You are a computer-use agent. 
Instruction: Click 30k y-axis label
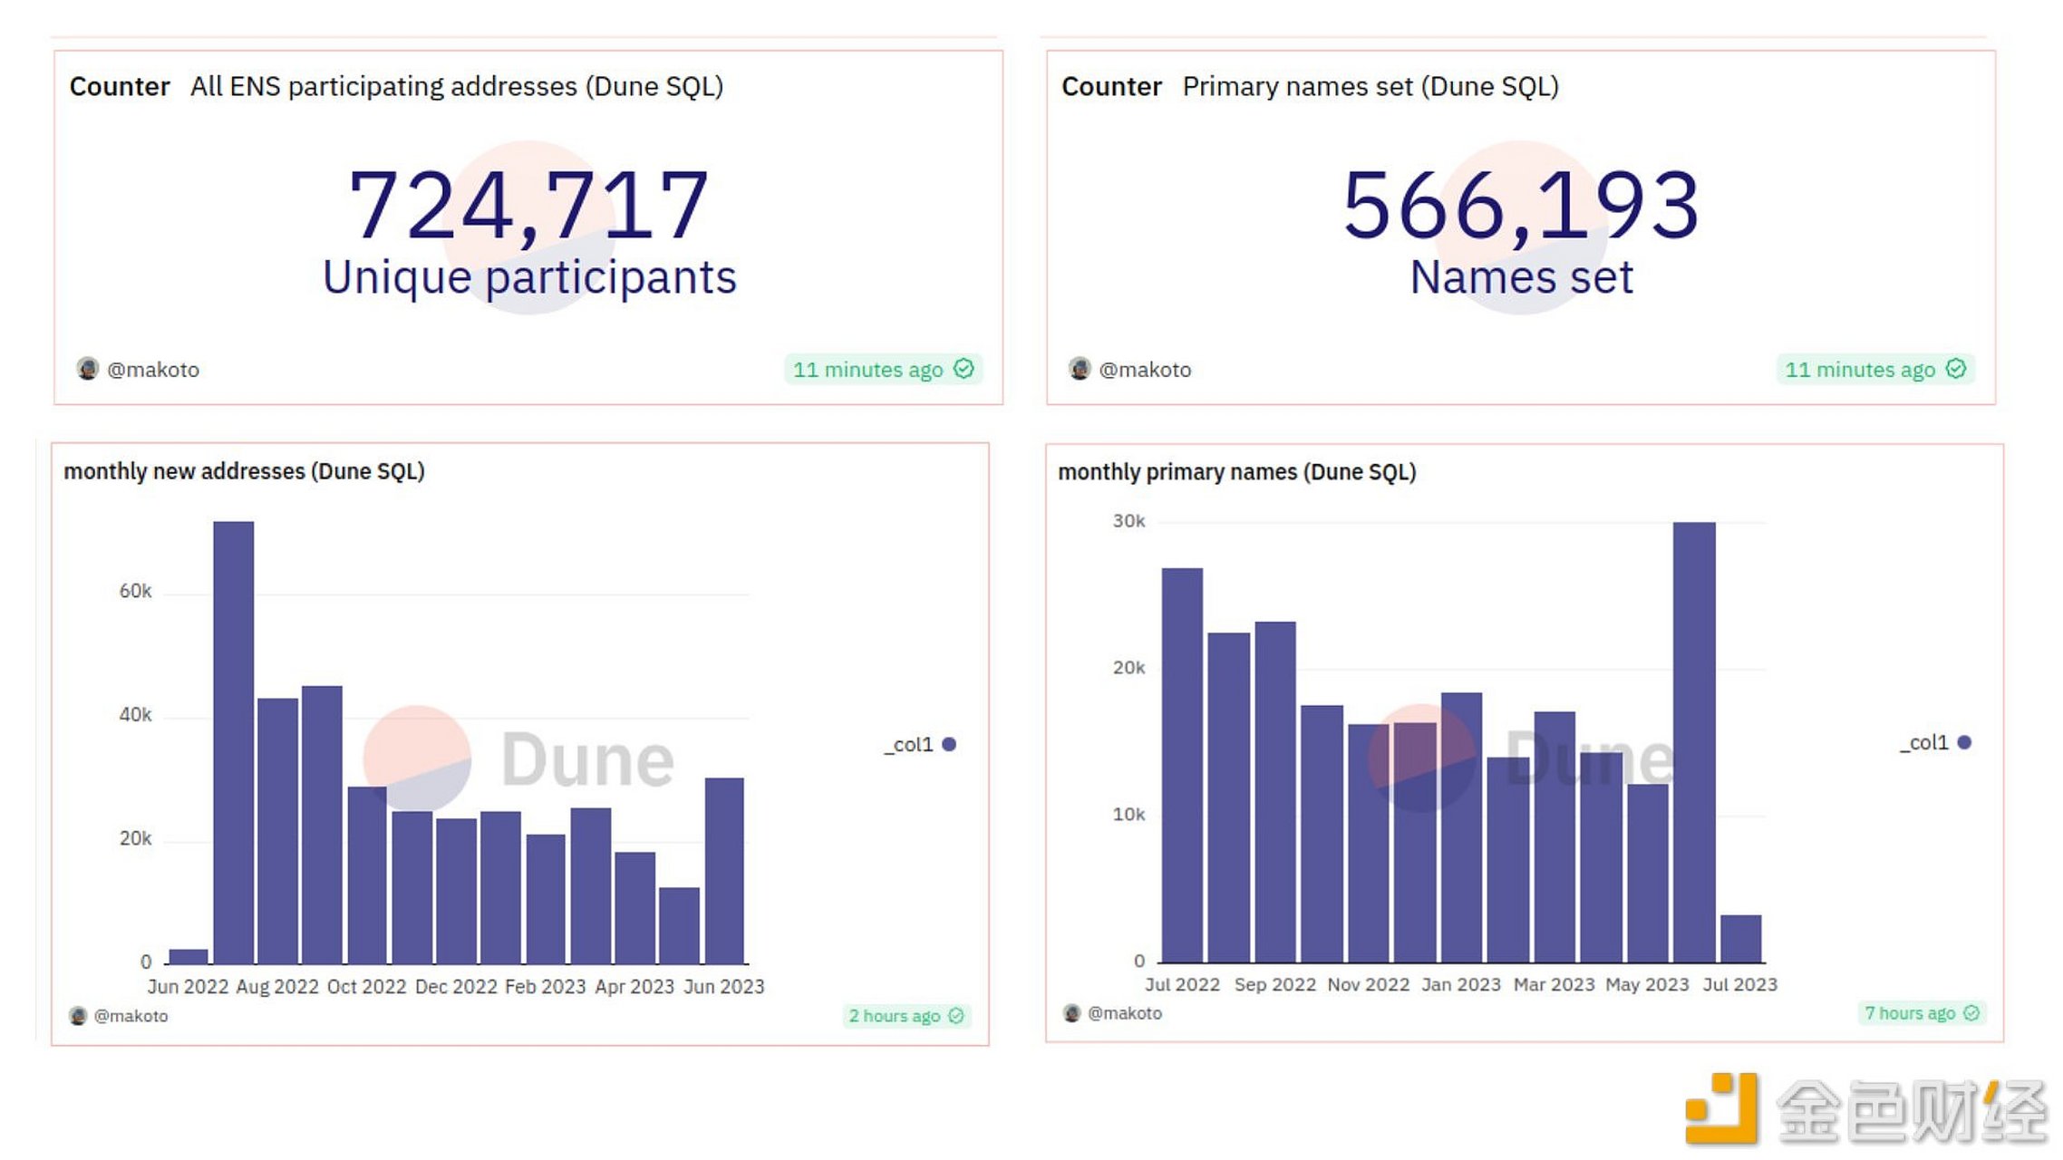1129,521
